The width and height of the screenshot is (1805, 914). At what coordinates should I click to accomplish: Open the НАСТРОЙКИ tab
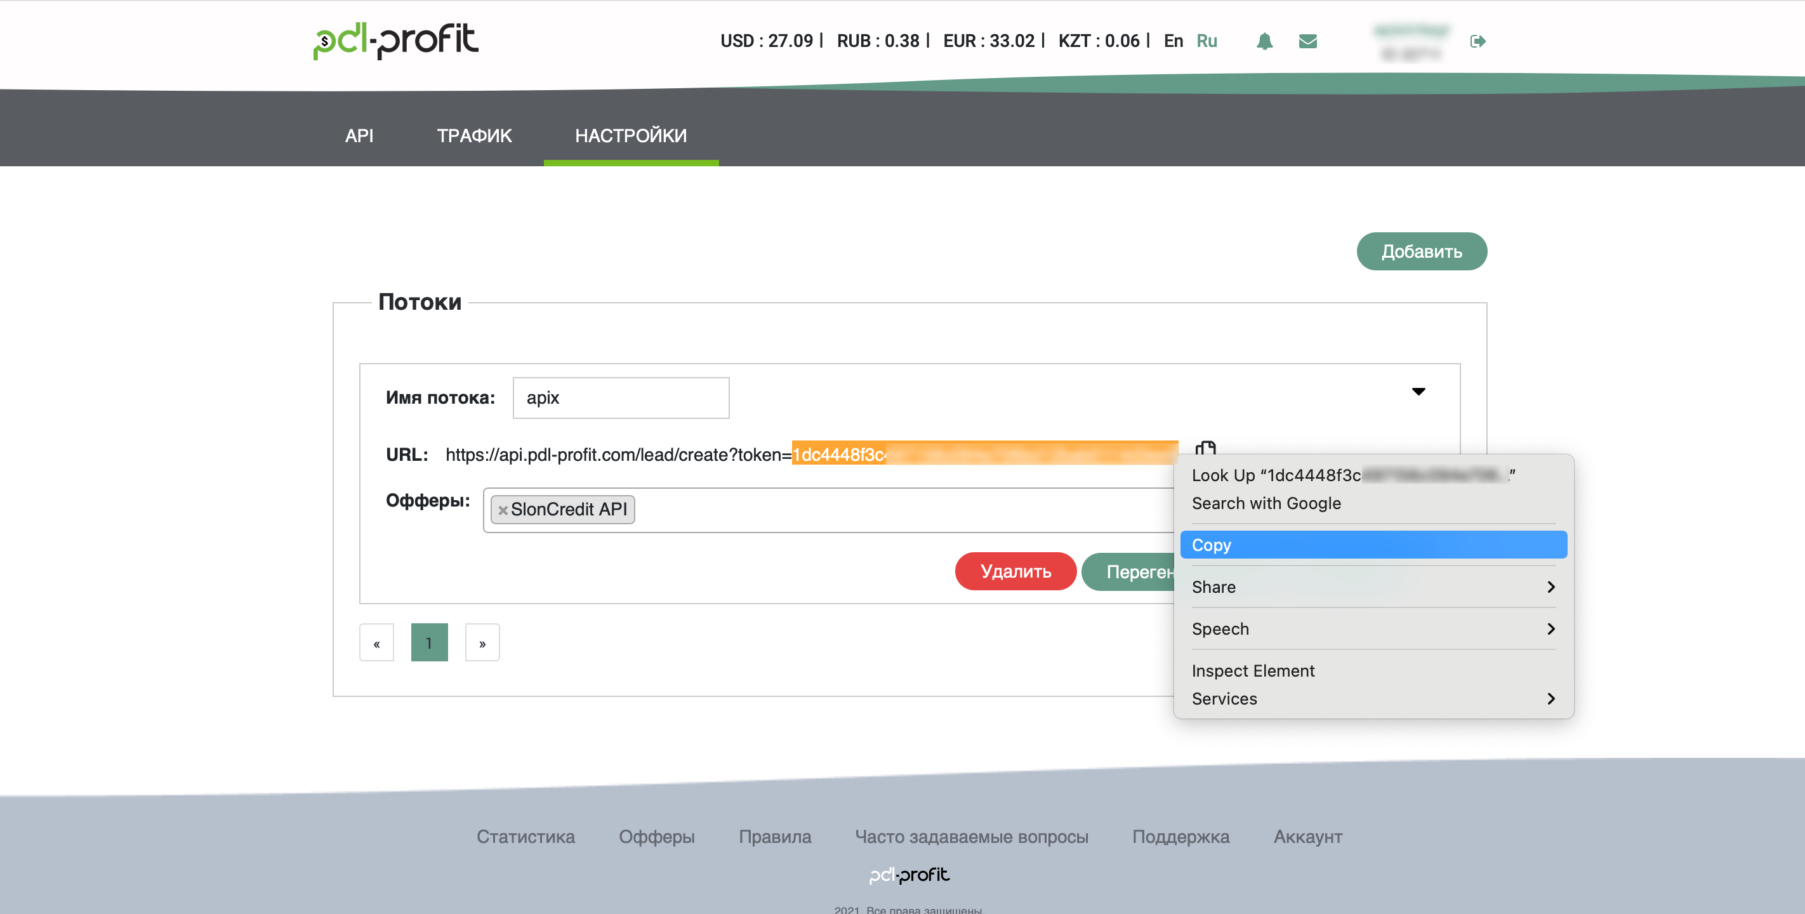click(631, 135)
